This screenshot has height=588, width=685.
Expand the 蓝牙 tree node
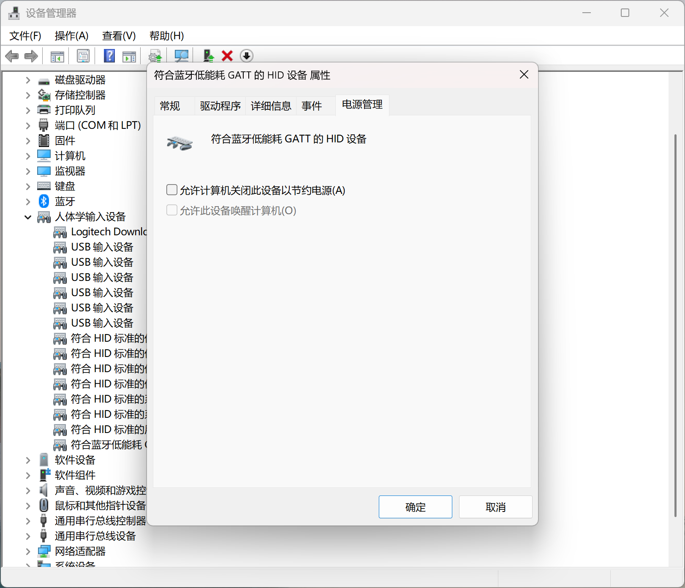click(x=28, y=201)
